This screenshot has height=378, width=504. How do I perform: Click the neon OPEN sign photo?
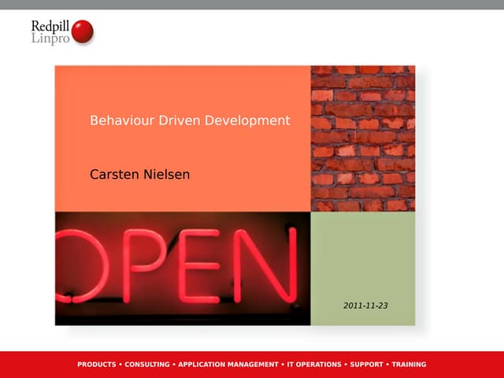click(183, 268)
